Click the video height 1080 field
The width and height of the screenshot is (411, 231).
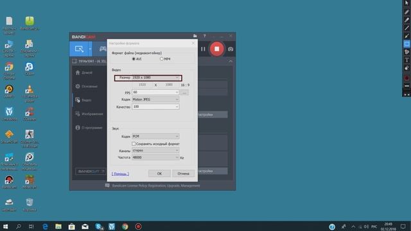click(x=169, y=85)
